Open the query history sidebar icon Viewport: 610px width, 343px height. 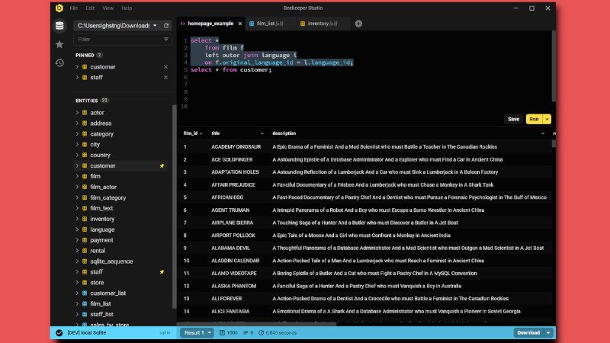pyautogui.click(x=59, y=63)
